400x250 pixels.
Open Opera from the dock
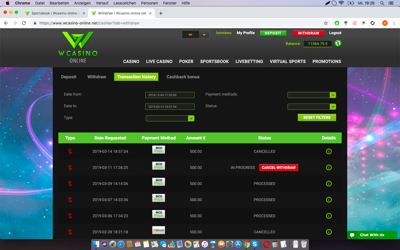267,244
